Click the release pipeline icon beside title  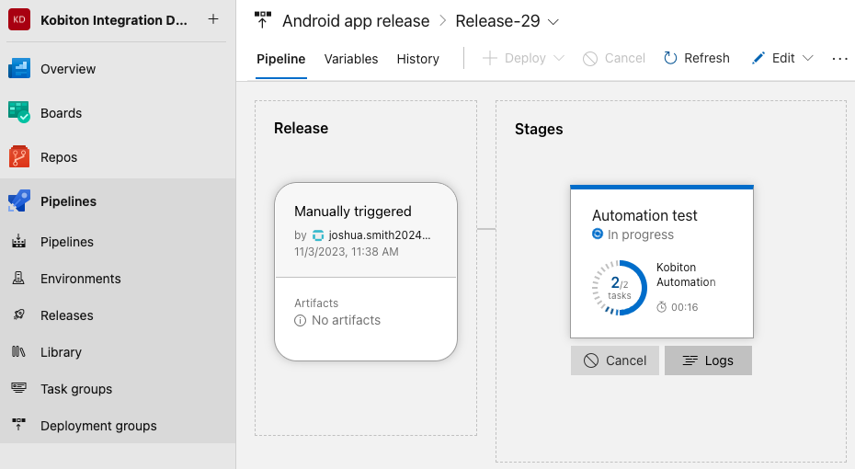click(263, 20)
